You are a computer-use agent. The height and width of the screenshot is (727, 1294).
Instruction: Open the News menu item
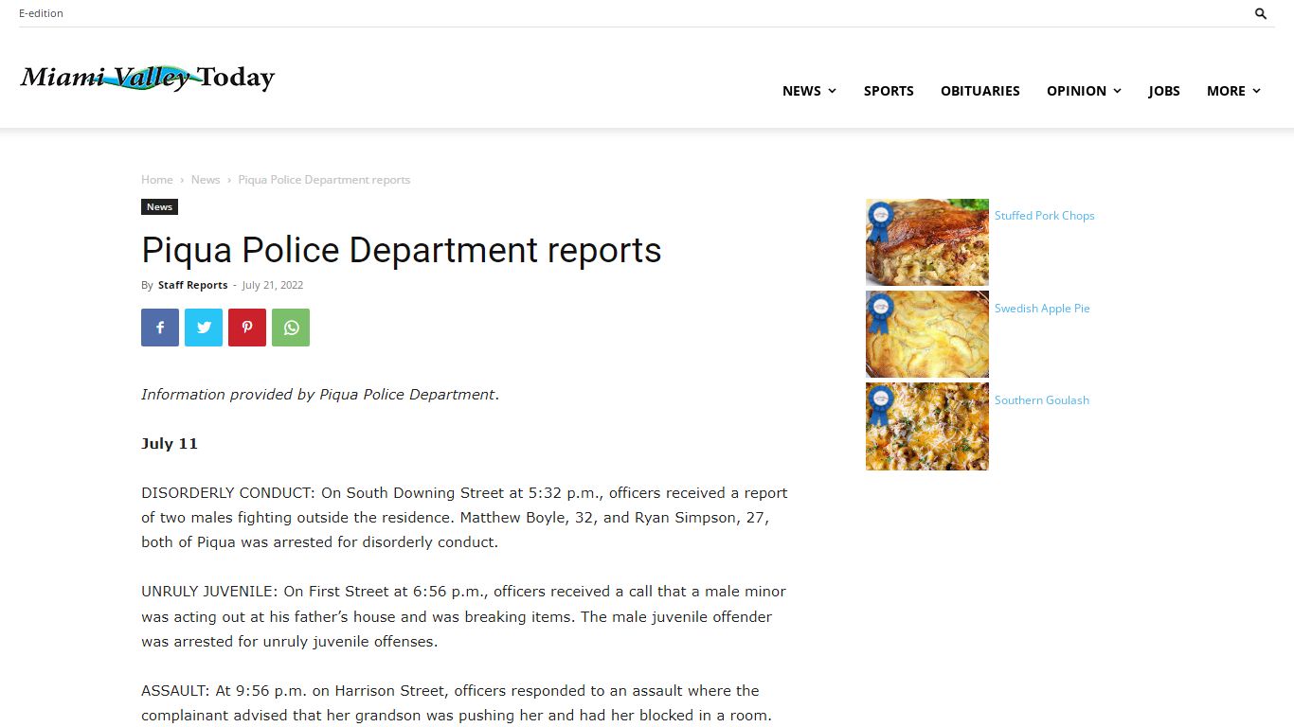click(801, 91)
